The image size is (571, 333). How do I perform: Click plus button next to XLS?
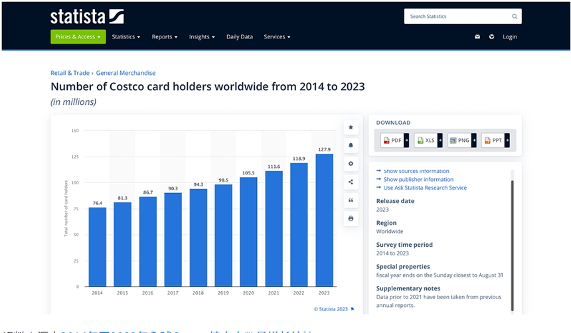coord(440,140)
